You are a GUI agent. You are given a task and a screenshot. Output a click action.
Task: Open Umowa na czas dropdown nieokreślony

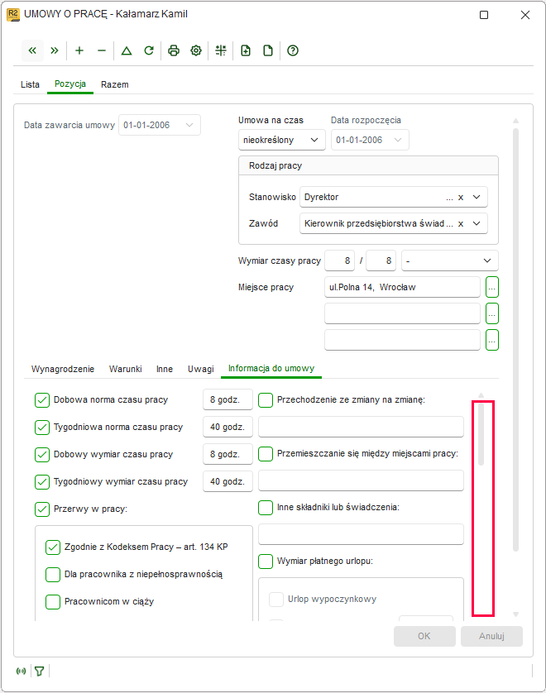[x=281, y=140]
